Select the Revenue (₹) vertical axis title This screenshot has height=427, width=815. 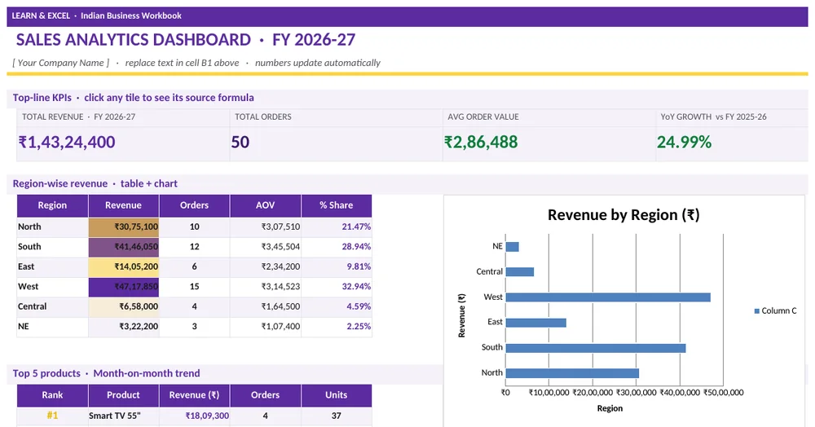[461, 316]
